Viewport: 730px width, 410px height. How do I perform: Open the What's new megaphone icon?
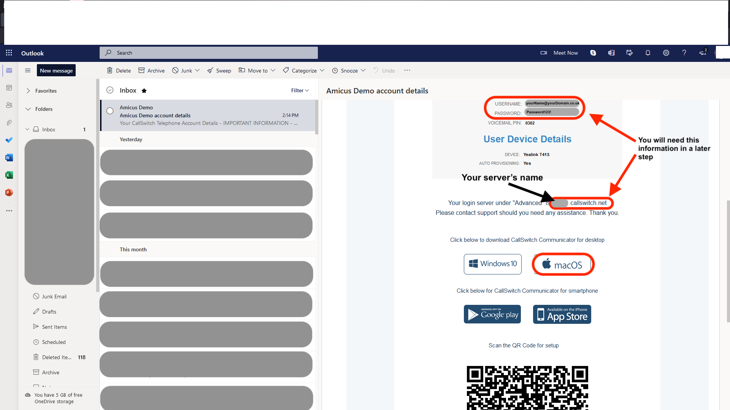[703, 53]
